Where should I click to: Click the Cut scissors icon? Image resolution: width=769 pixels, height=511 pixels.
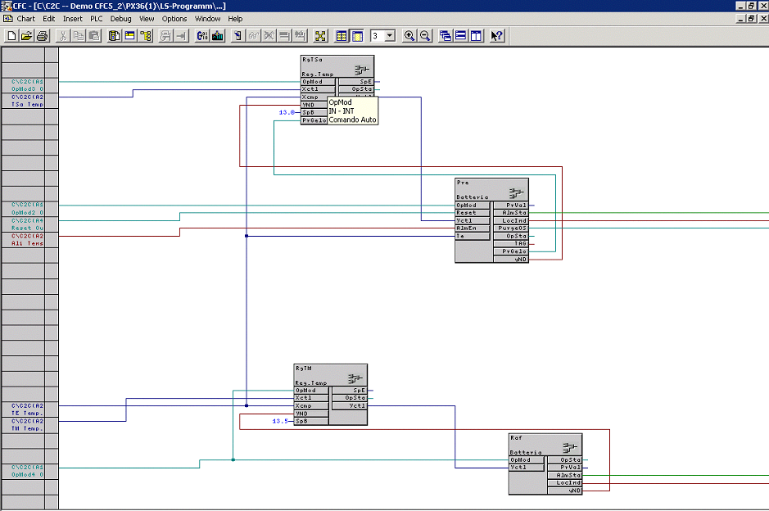pyautogui.click(x=63, y=36)
